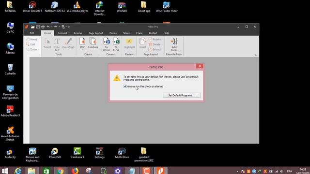Viewport: 310px width, 174px height.
Task: Open VLC media player desktop shortcut
Action: [77, 7]
